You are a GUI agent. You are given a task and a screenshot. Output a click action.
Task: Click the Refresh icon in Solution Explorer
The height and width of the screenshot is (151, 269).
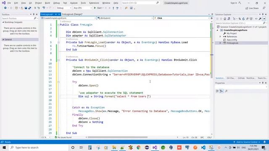(x=243, y=19)
